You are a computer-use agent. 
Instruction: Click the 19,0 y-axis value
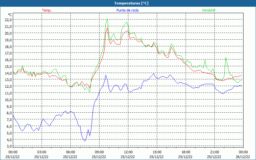pyautogui.click(x=8, y=40)
